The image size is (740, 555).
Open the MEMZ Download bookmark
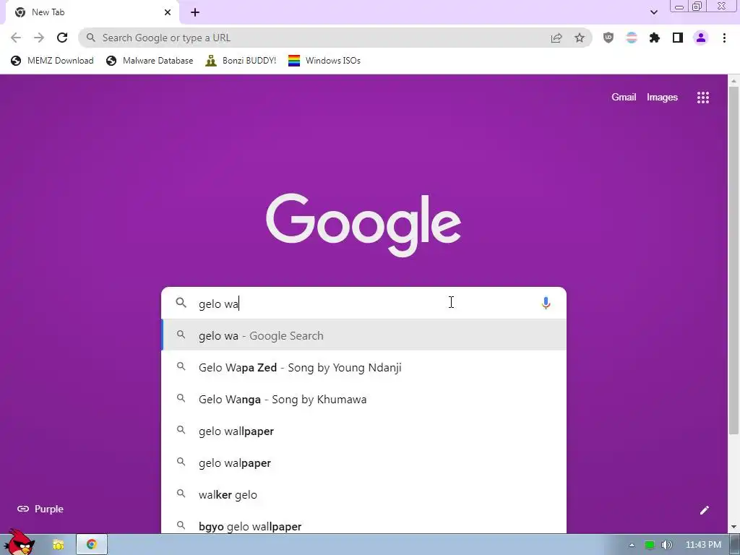tap(52, 61)
